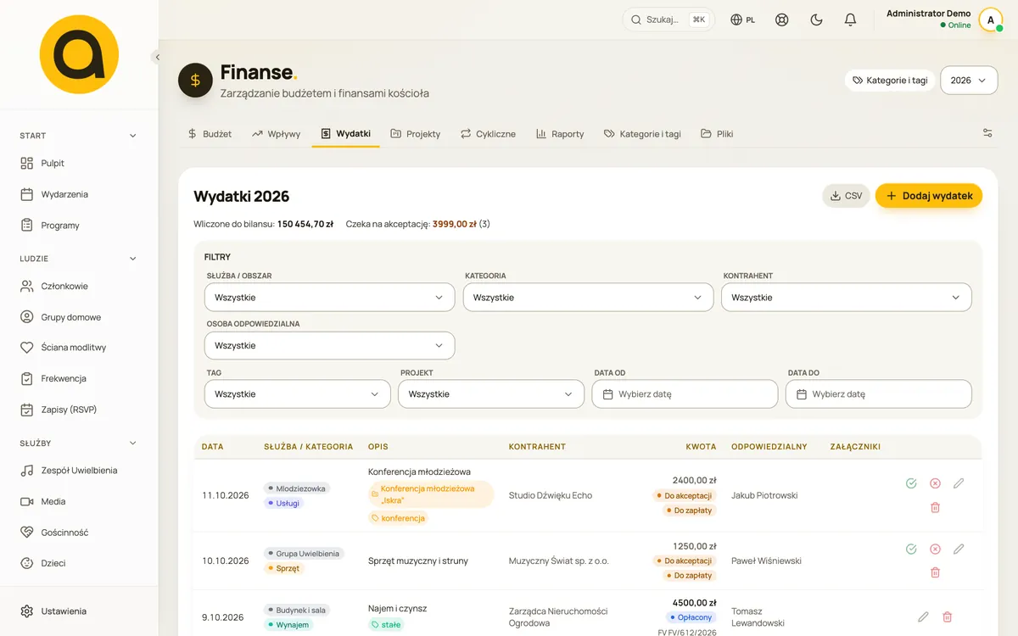Viewport: 1018px width, 636px height.
Task: Switch language with the PL button
Action: click(x=743, y=20)
